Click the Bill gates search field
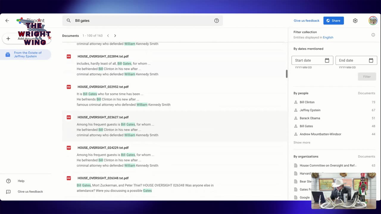The width and height of the screenshot is (381, 214). [143, 21]
